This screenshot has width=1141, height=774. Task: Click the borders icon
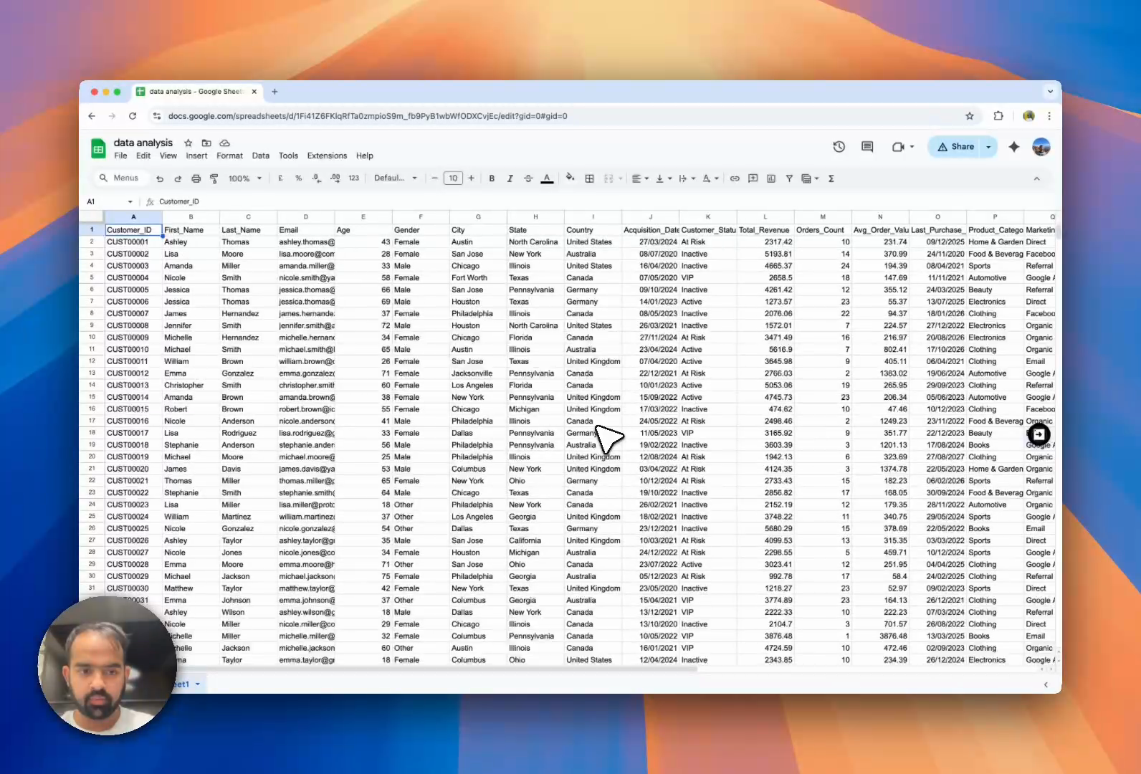(589, 178)
